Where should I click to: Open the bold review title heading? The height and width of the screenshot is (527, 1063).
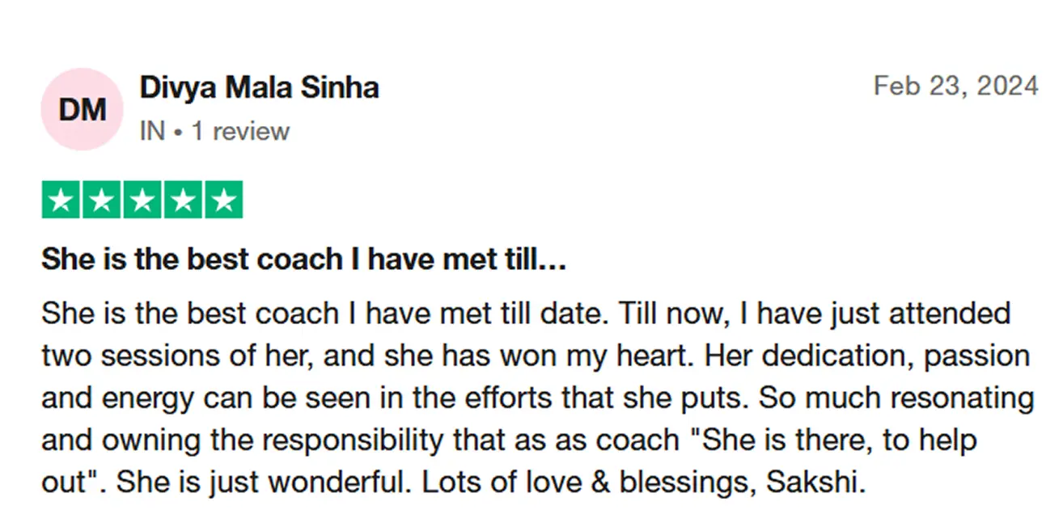[x=303, y=259]
